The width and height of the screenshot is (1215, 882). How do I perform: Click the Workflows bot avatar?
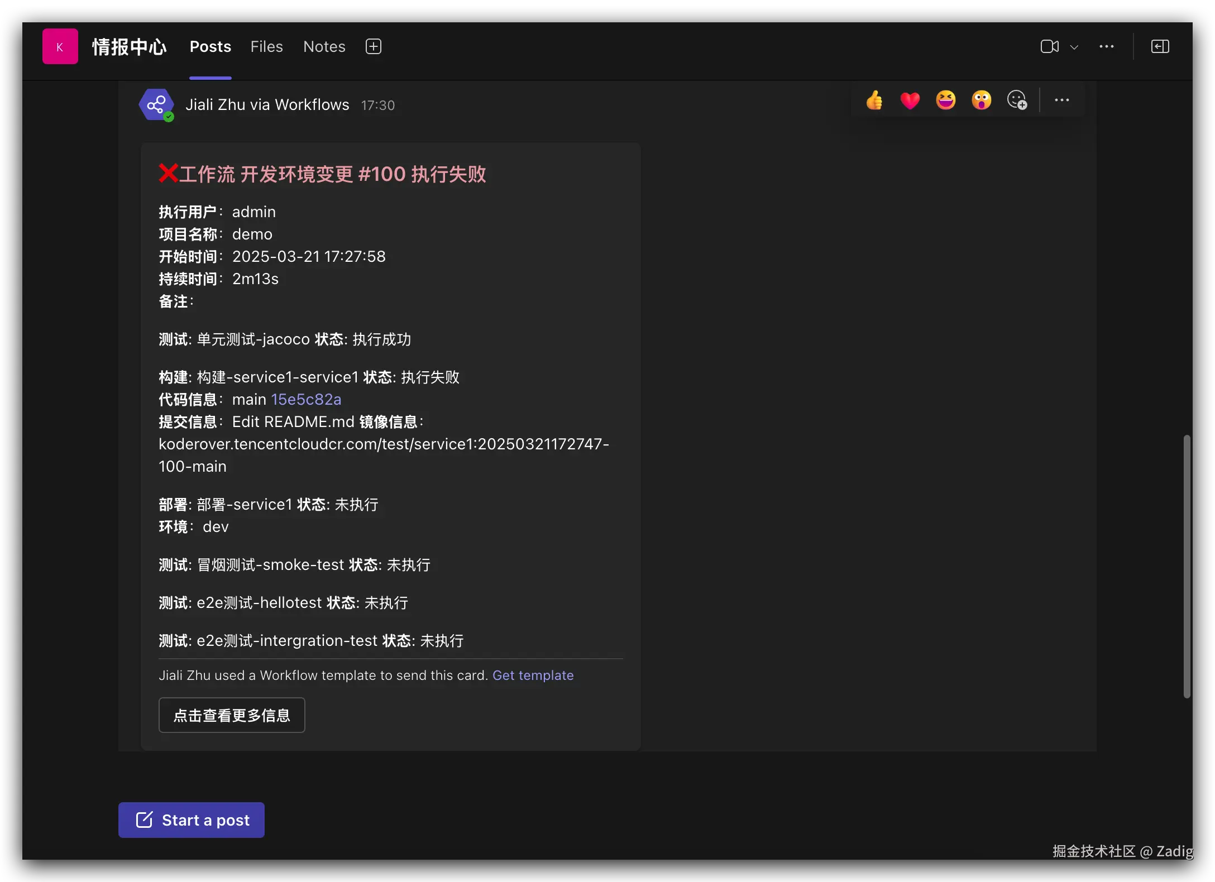tap(156, 104)
